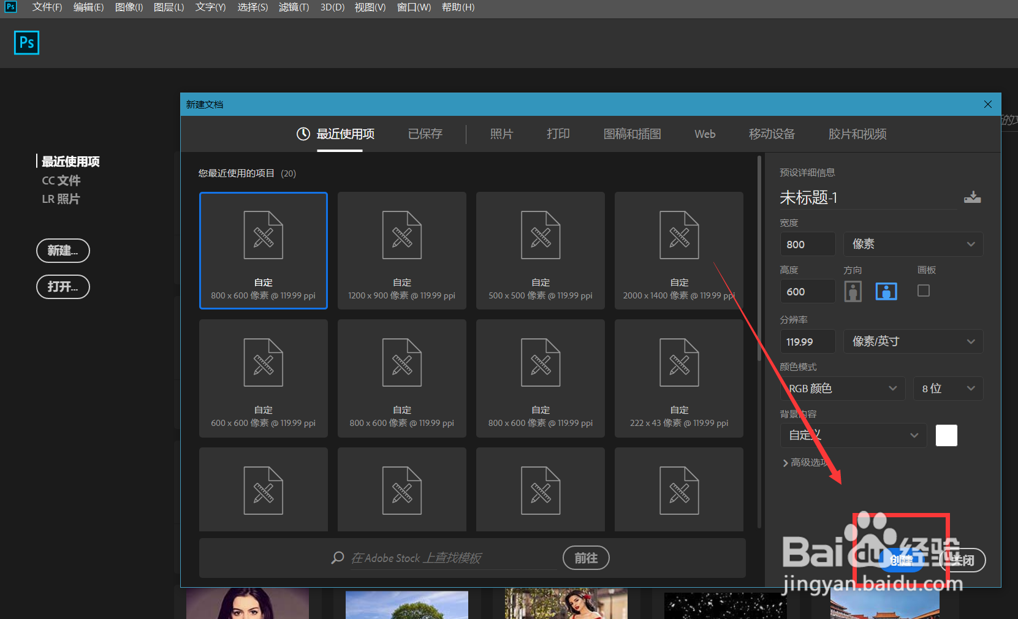The width and height of the screenshot is (1018, 619).
Task: Switch to the Web tab
Action: pyautogui.click(x=705, y=134)
